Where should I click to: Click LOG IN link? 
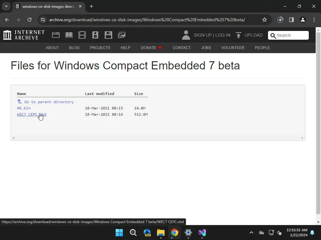223,35
